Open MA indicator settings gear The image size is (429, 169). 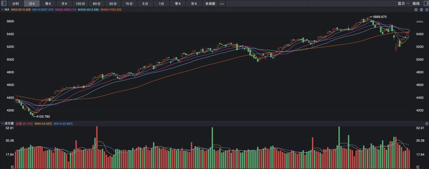pyautogui.click(x=427, y=10)
